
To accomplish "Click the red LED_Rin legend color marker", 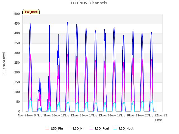I will [x=47, y=129].
